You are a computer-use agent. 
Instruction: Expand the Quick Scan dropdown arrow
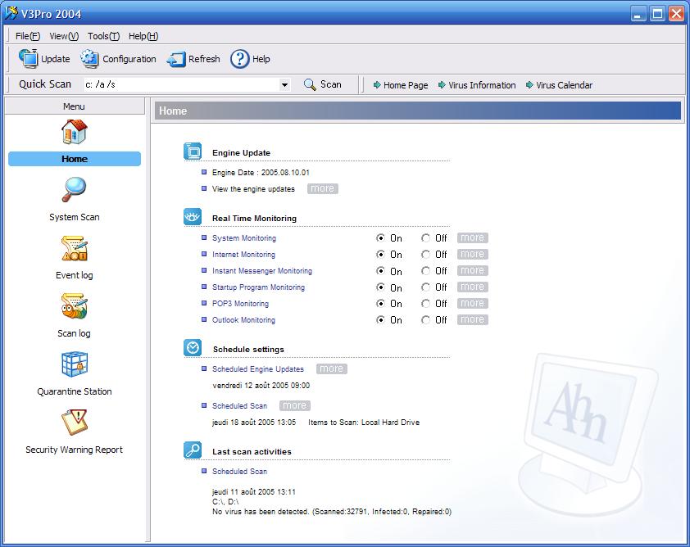[x=284, y=84]
